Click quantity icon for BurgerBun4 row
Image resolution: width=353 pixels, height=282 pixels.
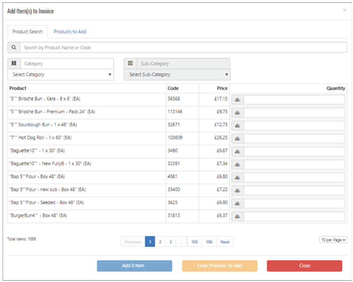(x=237, y=216)
